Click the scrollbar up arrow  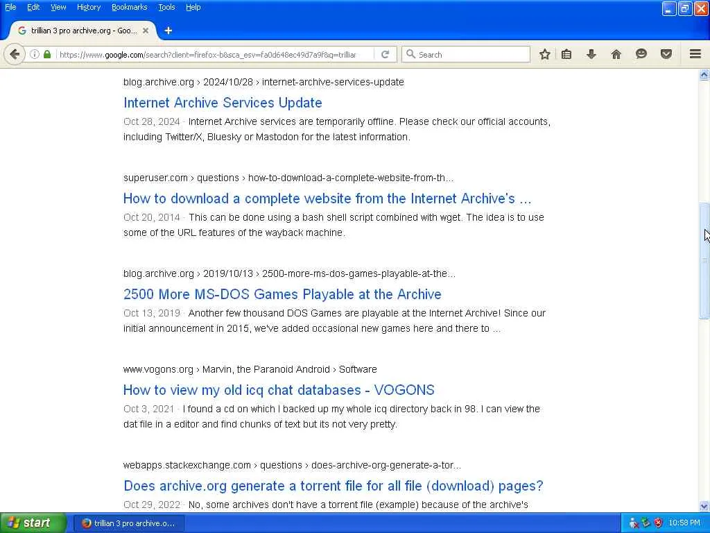point(704,75)
